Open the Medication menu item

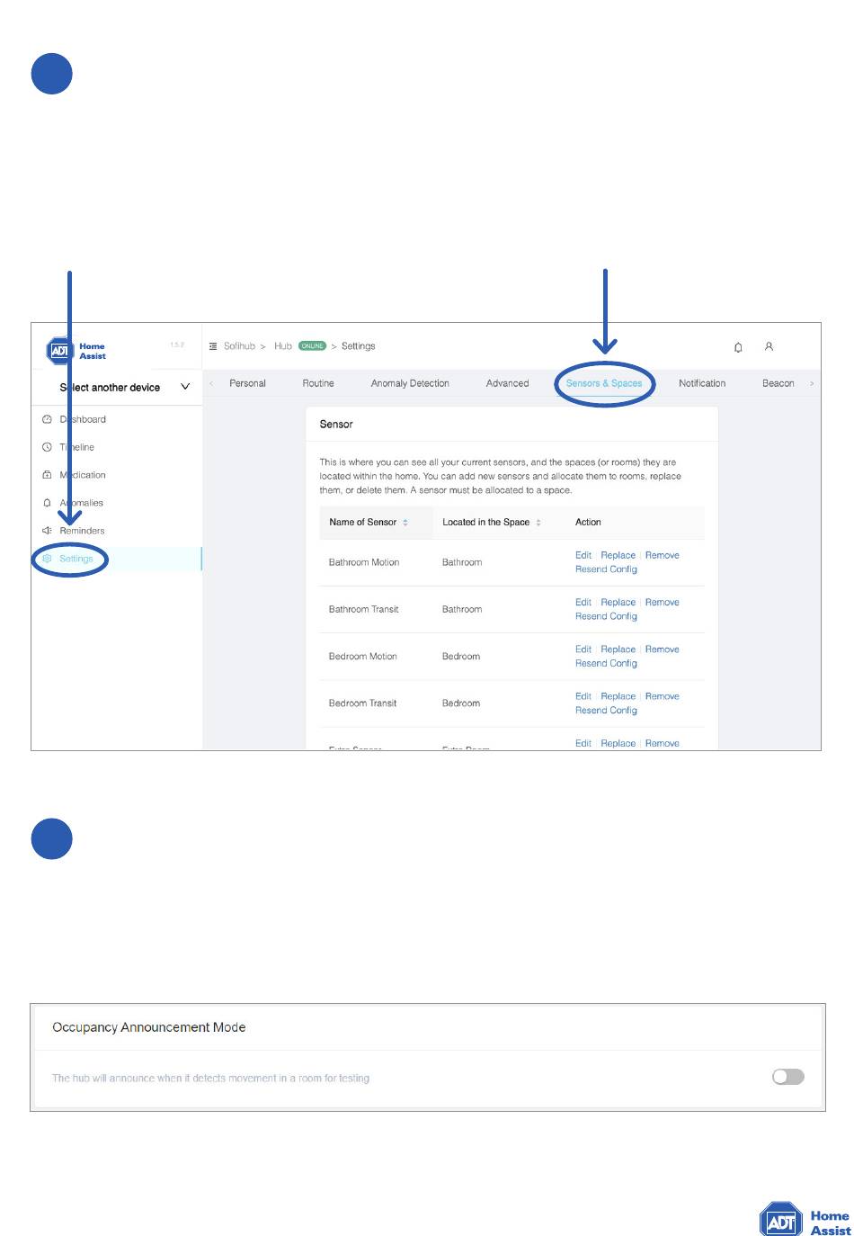[83, 475]
